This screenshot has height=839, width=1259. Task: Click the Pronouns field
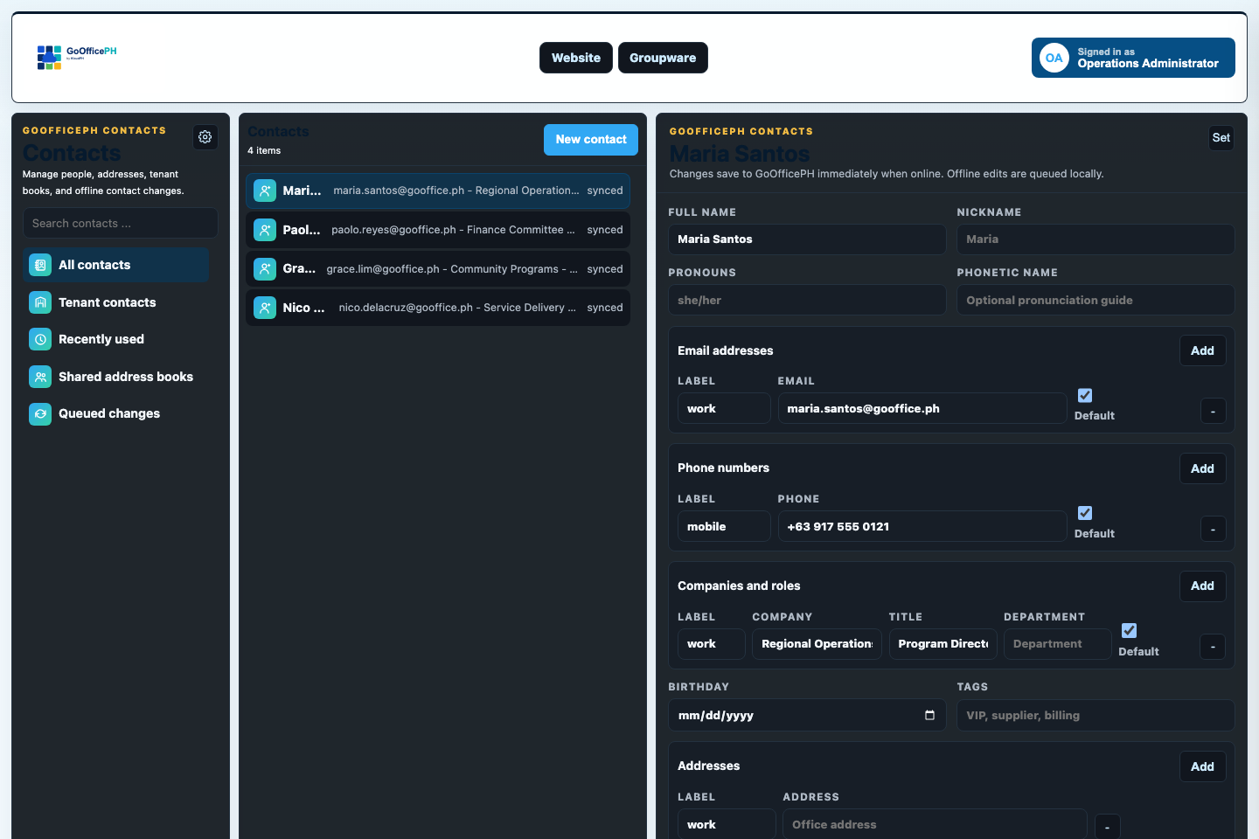click(x=807, y=300)
